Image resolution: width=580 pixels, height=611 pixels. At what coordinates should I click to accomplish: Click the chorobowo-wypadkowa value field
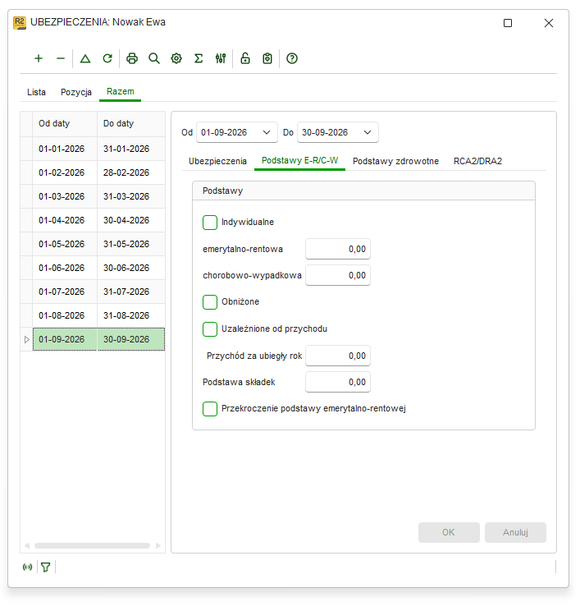[338, 275]
